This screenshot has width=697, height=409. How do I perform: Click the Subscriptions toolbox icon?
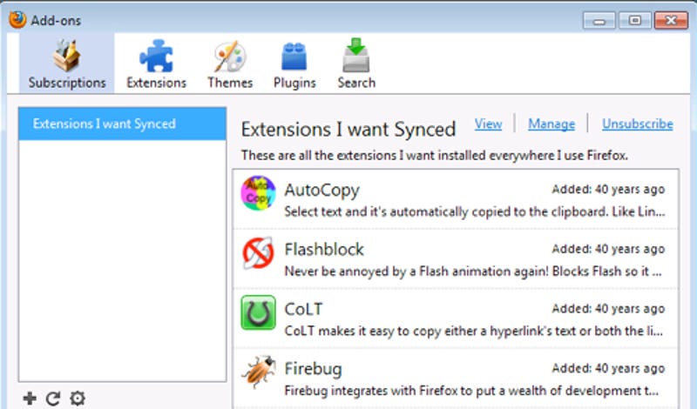point(67,56)
